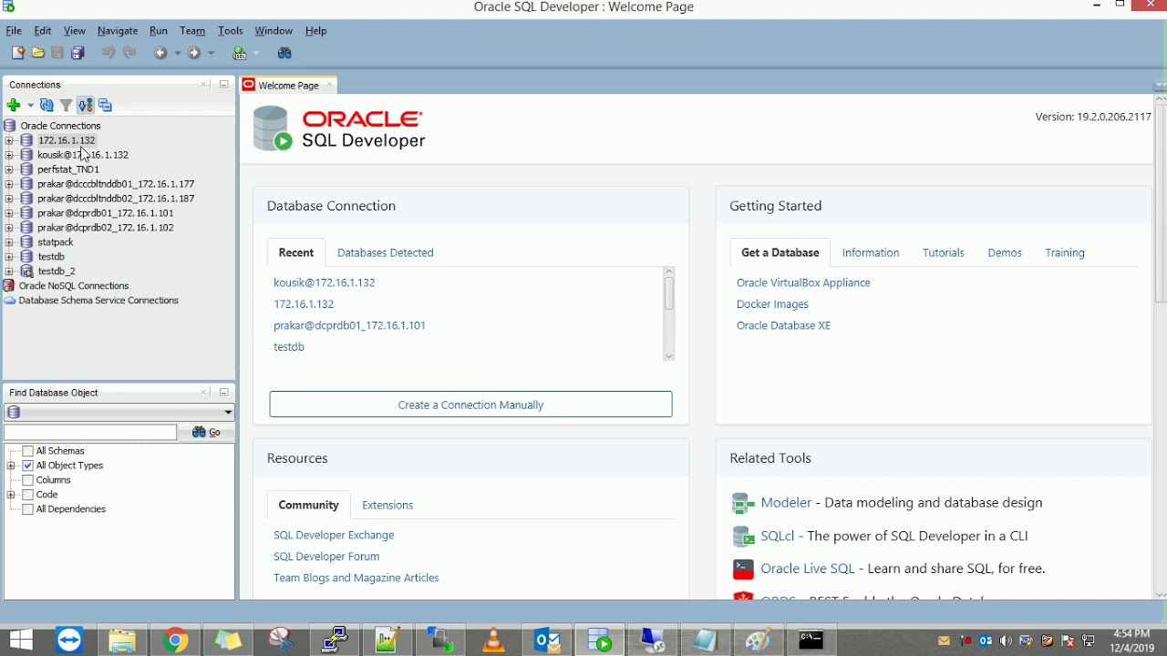1167x656 pixels.
Task: Check the All Schemas checkbox
Action: click(x=28, y=451)
